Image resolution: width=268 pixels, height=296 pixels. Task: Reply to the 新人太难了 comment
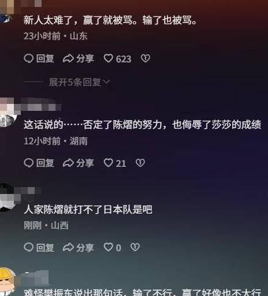coord(39,58)
